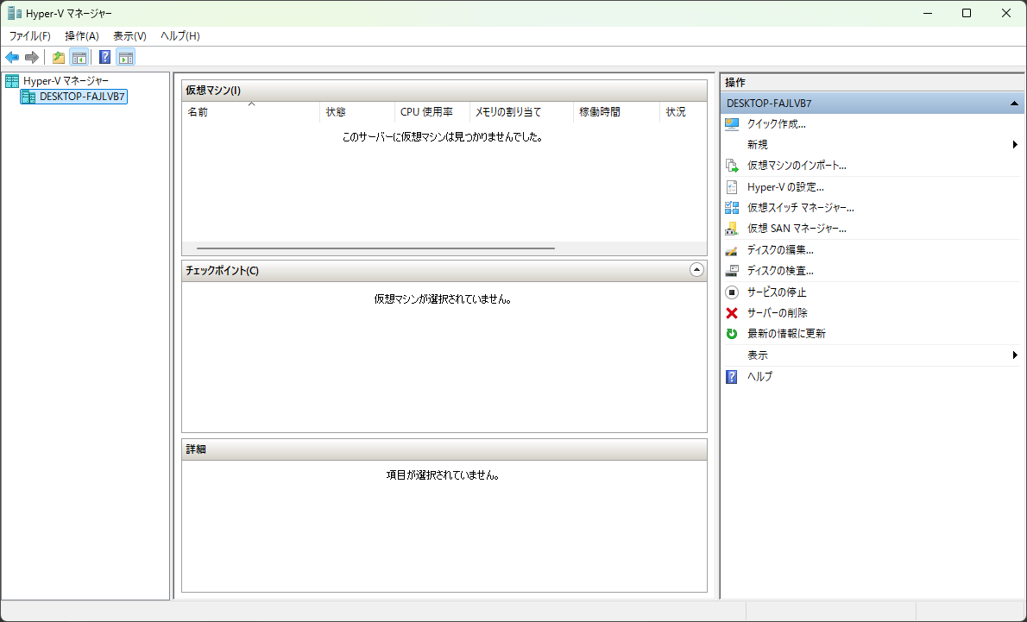Collapse the DESKTOP-FAJLVB7 actions section arrow

(x=1014, y=104)
